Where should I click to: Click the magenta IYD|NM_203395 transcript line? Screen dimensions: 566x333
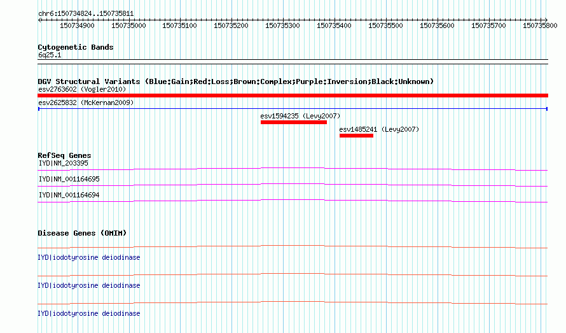coord(293,169)
